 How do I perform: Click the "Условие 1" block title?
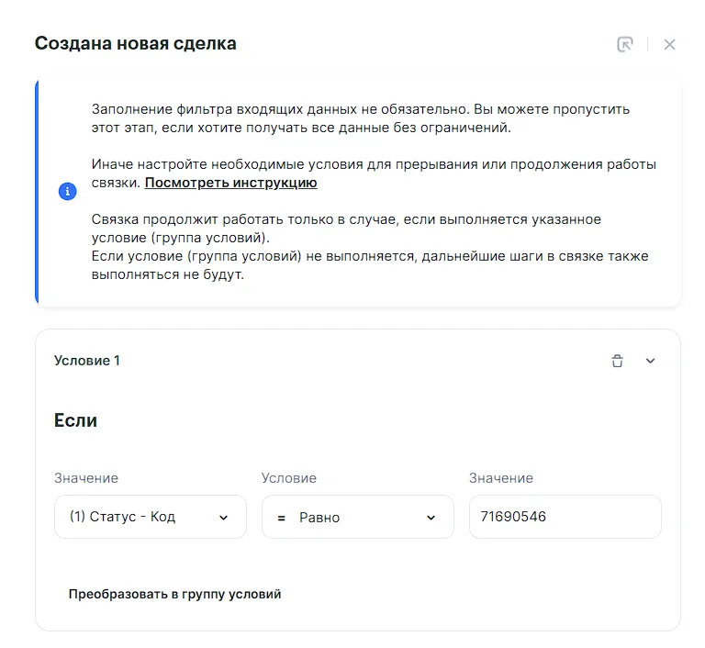pos(87,361)
